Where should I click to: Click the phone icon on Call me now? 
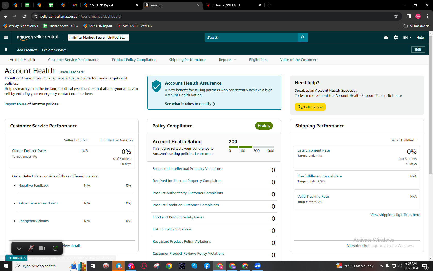[301, 107]
